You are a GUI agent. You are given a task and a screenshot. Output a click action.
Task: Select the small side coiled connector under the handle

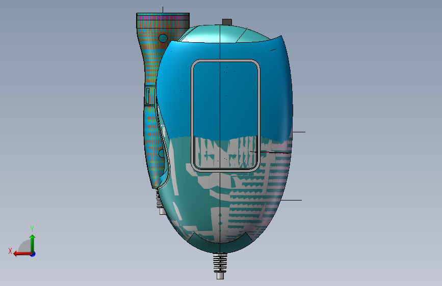pos(160,202)
